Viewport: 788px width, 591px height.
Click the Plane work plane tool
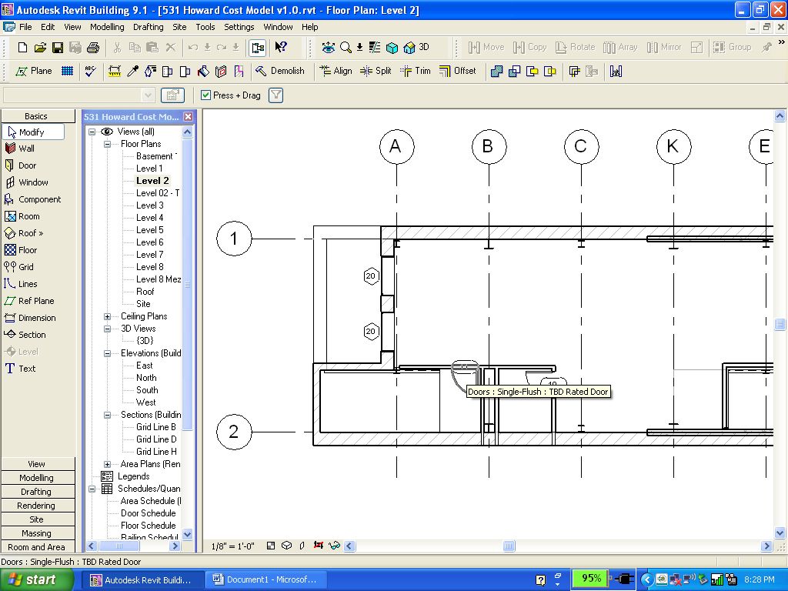[34, 72]
